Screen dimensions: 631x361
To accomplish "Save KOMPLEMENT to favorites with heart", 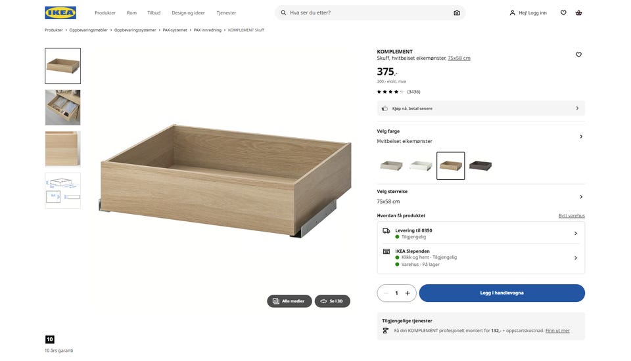I will point(578,54).
